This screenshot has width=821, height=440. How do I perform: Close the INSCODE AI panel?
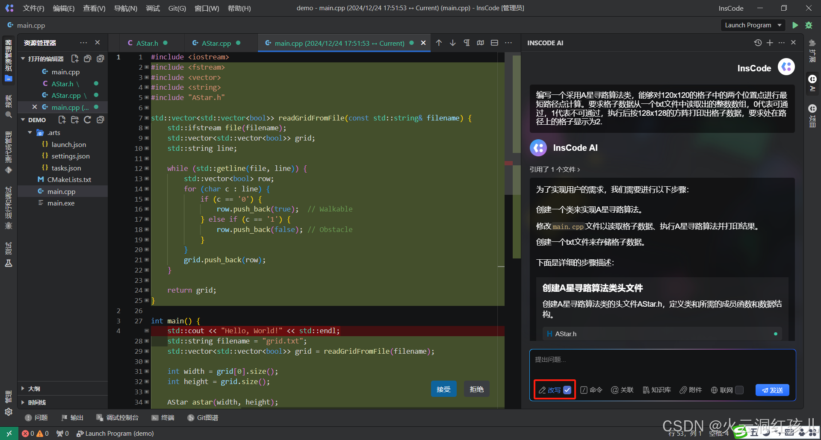(794, 43)
